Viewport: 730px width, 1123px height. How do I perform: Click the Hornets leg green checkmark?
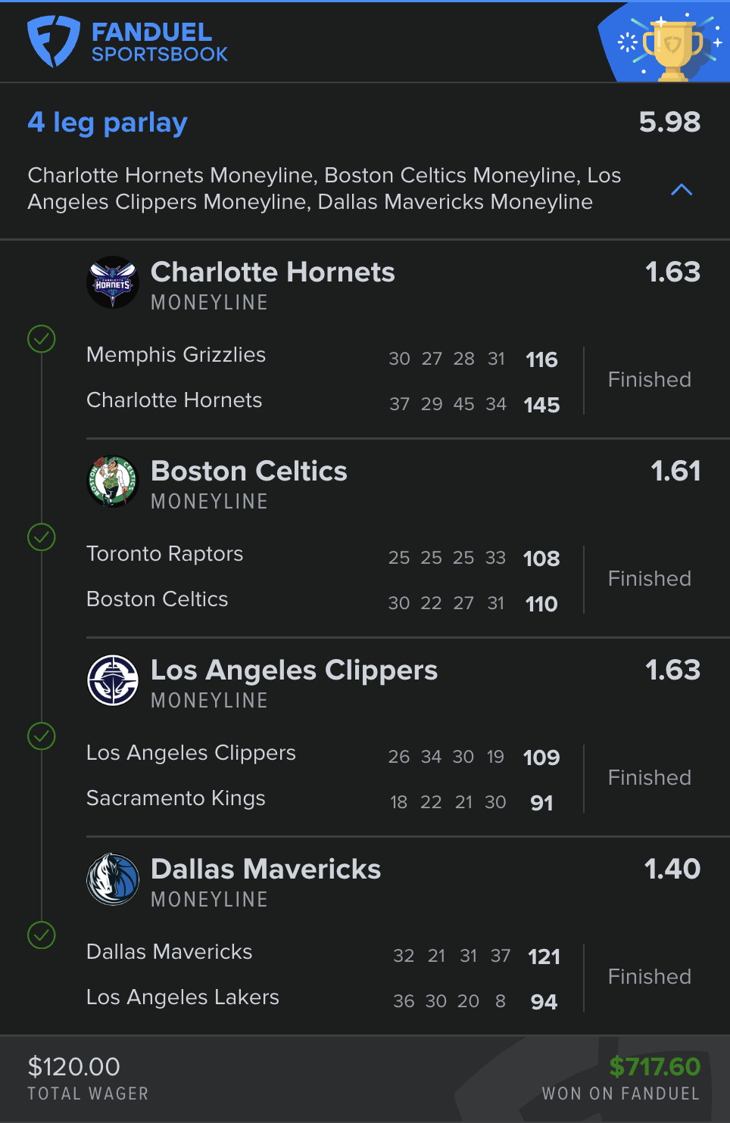point(42,339)
